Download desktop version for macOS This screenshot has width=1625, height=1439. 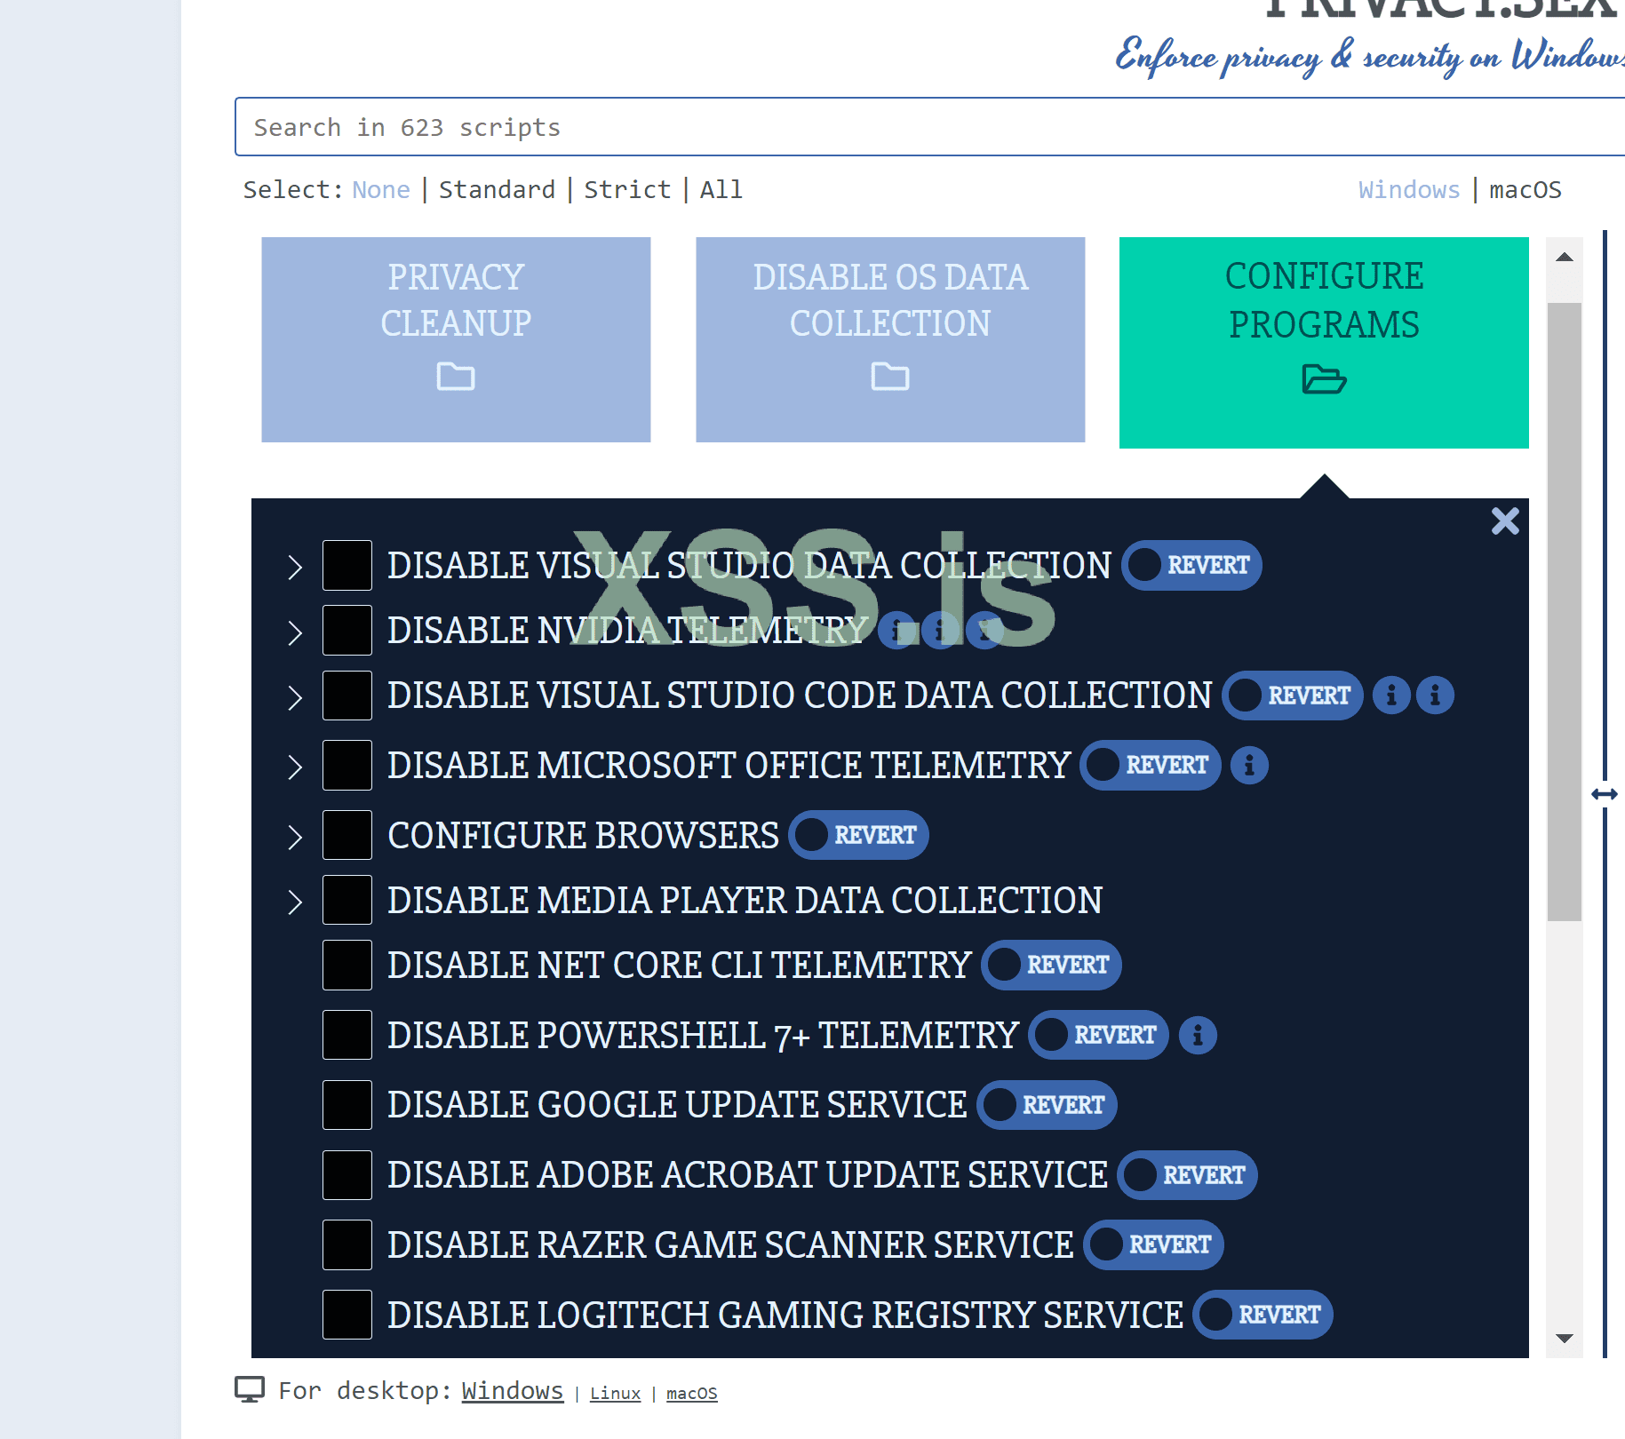[692, 1394]
